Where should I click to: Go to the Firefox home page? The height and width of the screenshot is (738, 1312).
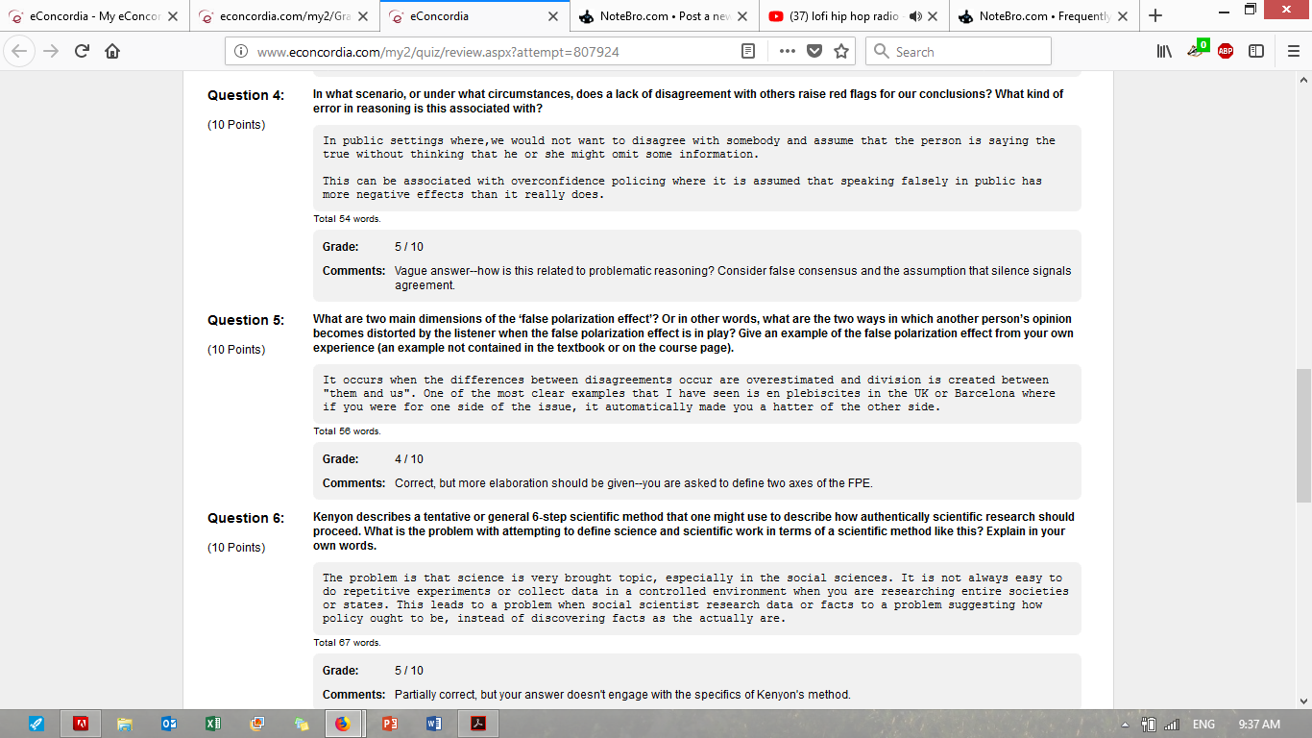112,52
